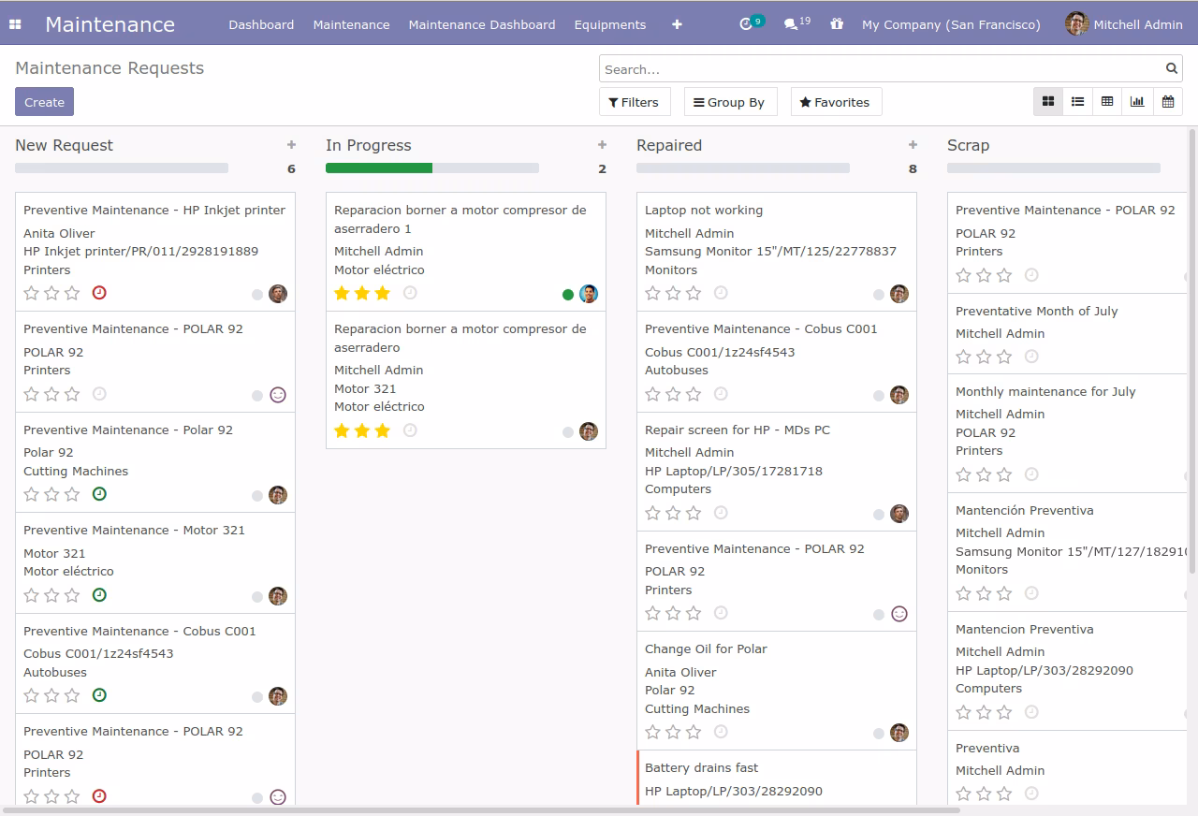Open the Mantención Preventiva card

coord(1067,552)
